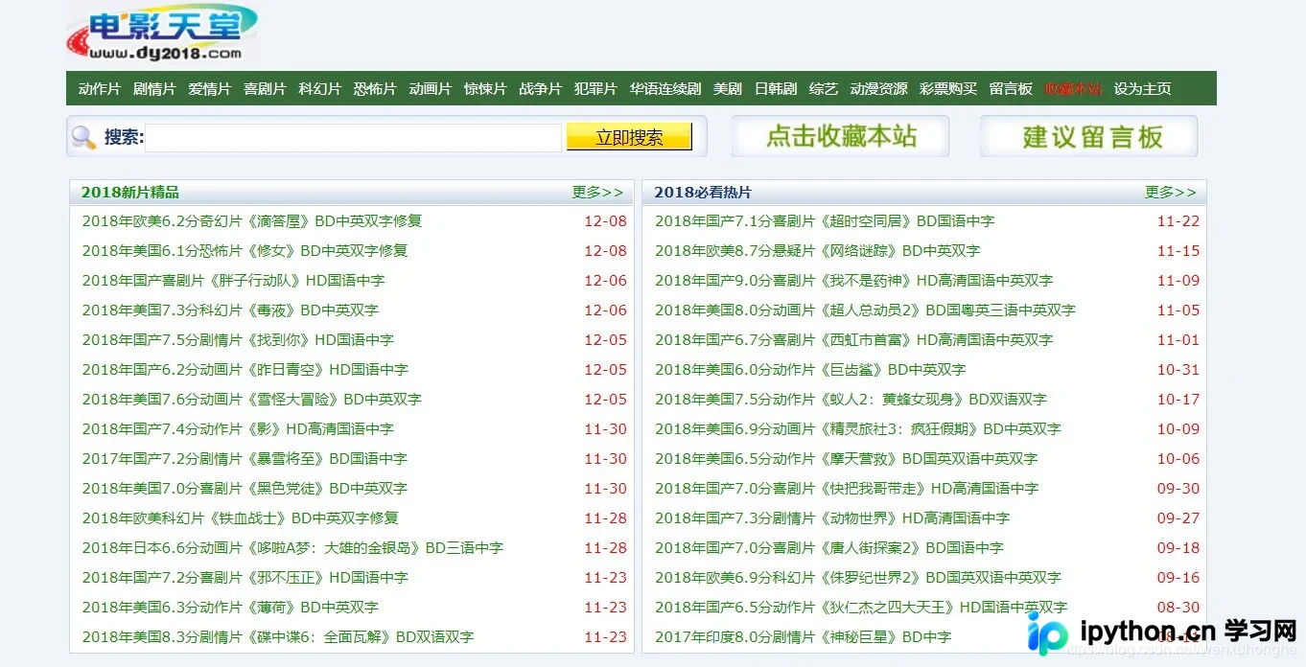Open the 《快把我哥带走》 movie link
The width and height of the screenshot is (1306, 667).
[x=847, y=489]
